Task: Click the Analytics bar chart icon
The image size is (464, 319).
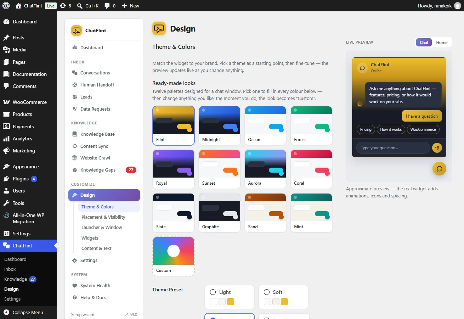Action: (6, 139)
